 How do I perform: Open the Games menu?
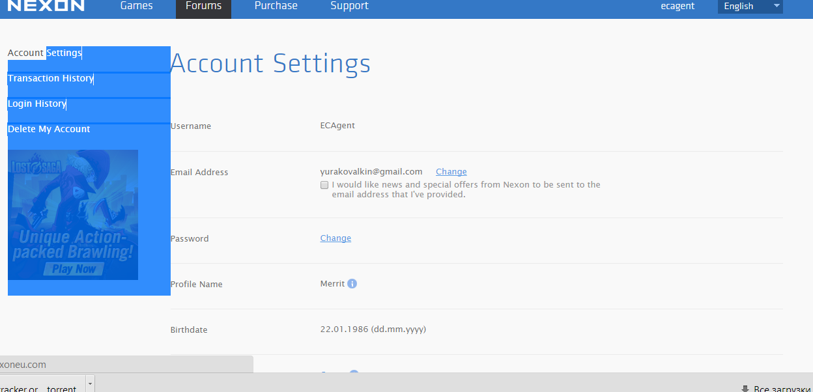pyautogui.click(x=137, y=6)
